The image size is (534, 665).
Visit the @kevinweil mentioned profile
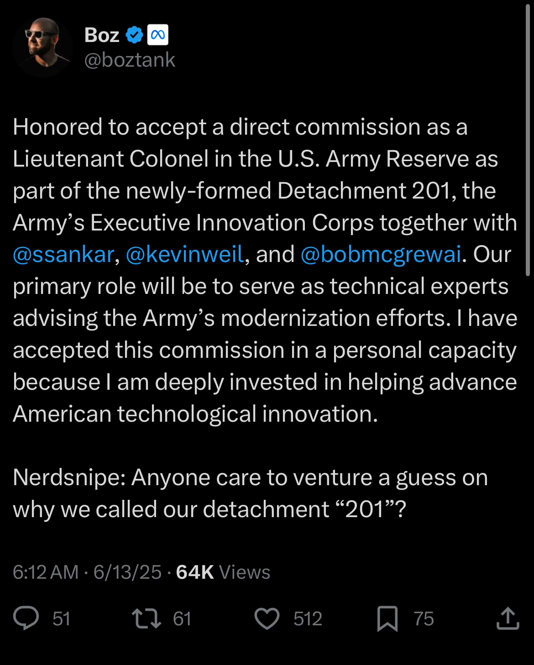pos(185,254)
